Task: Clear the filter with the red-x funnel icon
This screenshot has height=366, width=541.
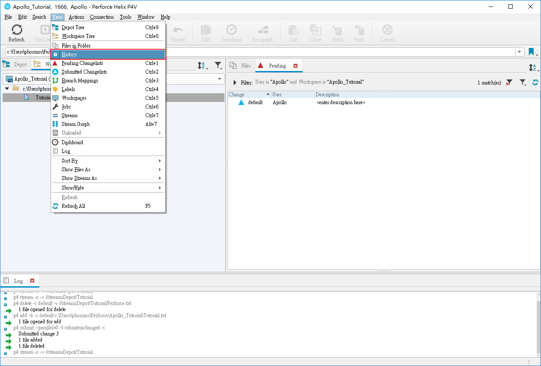Action: pos(509,82)
